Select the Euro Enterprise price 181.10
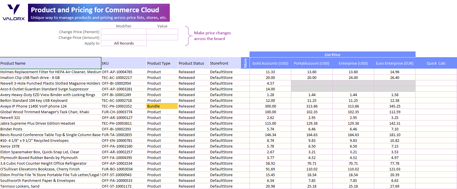The height and width of the screenshot is (189, 457). 395,135
